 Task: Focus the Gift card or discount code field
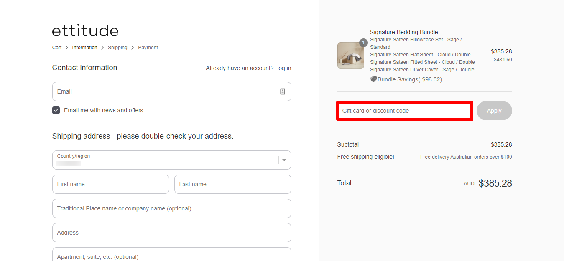pos(404,111)
